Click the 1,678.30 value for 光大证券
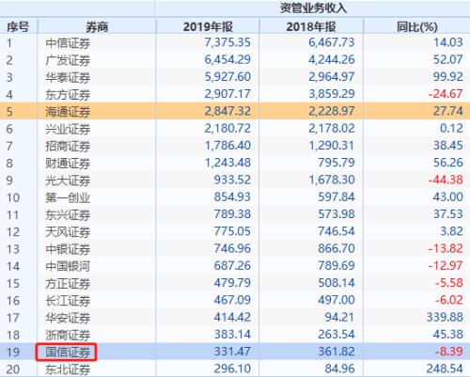This screenshot has width=470, height=377. click(332, 180)
